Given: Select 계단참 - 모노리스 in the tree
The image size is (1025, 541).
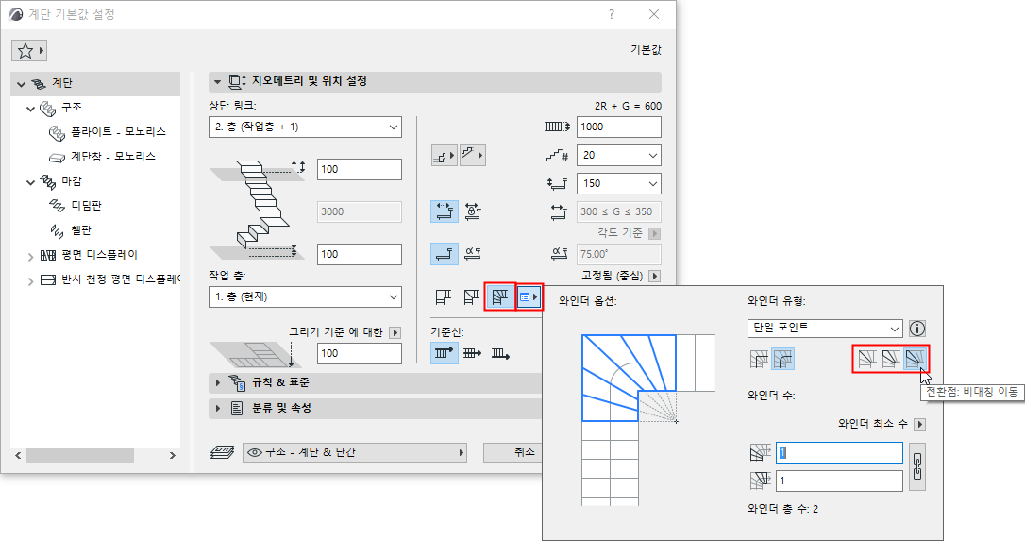Looking at the screenshot, I should click(x=113, y=157).
